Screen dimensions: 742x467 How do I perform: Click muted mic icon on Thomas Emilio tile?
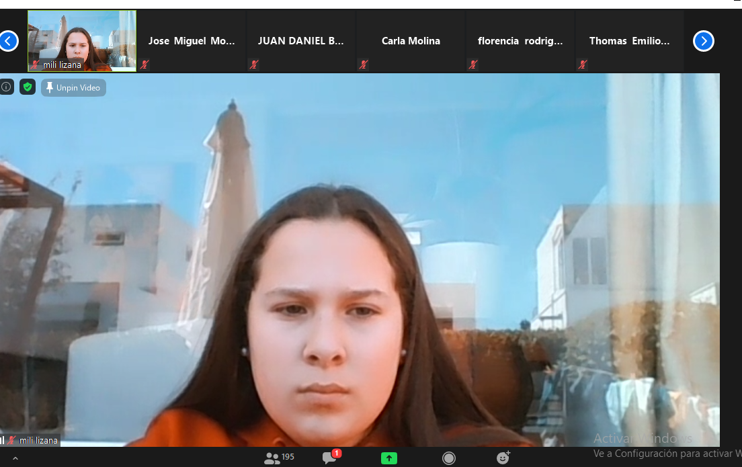(x=583, y=65)
